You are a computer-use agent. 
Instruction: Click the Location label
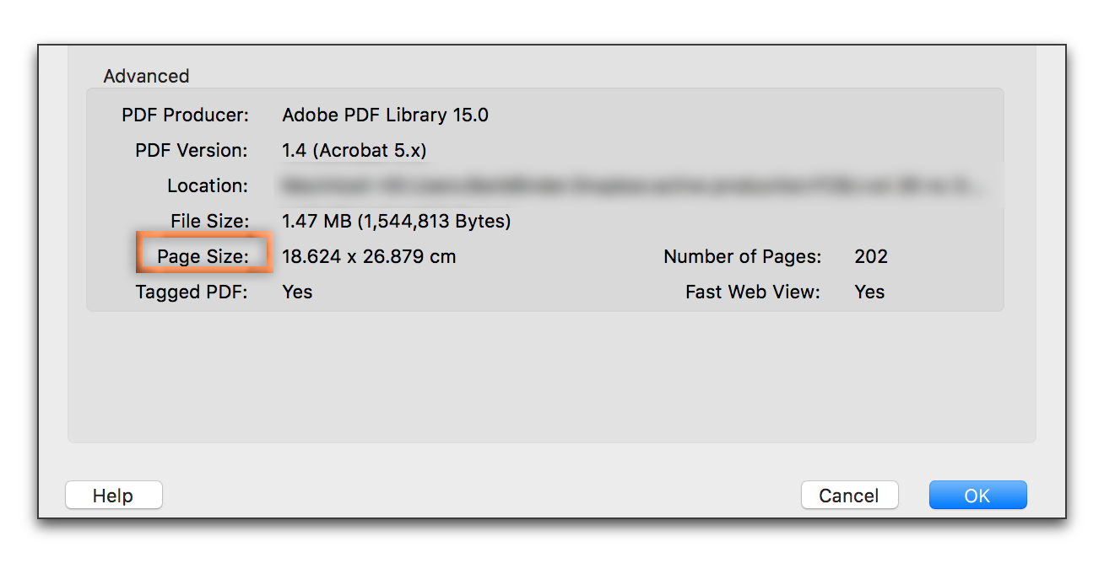pyautogui.click(x=207, y=185)
